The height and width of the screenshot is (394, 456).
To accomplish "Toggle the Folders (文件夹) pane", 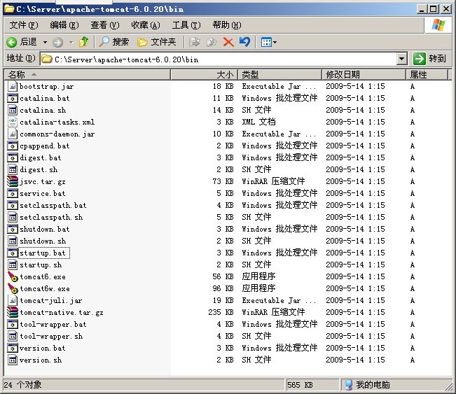I will (157, 42).
